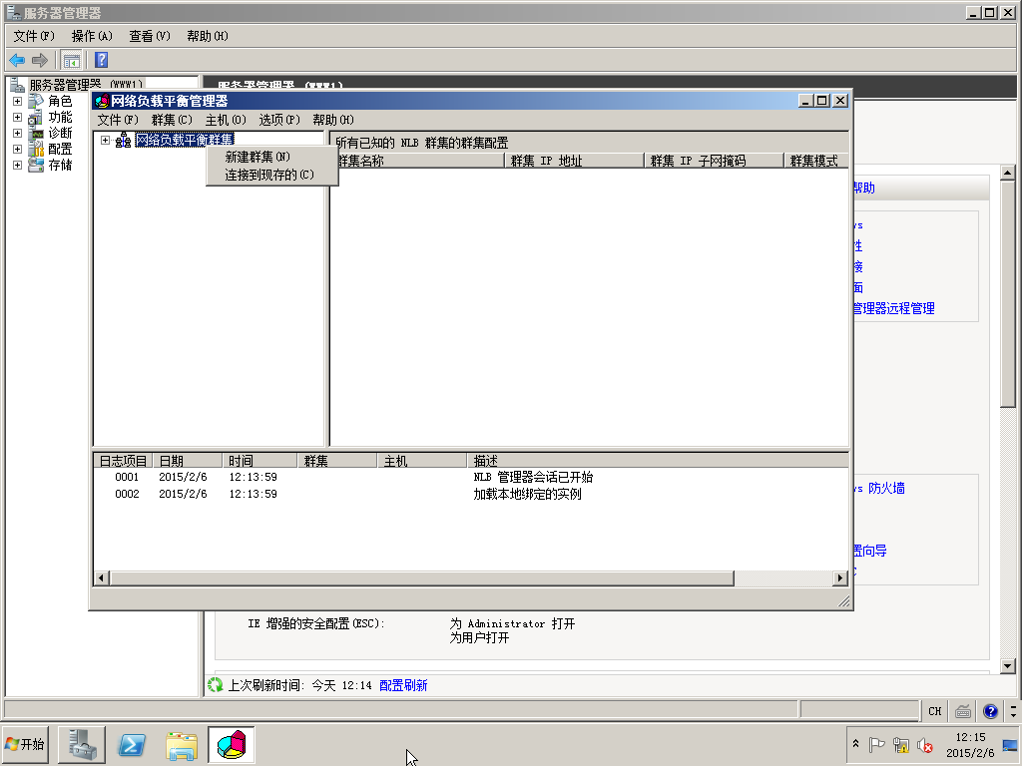Expand the 网络负载平衡群集 tree node

click(x=105, y=140)
